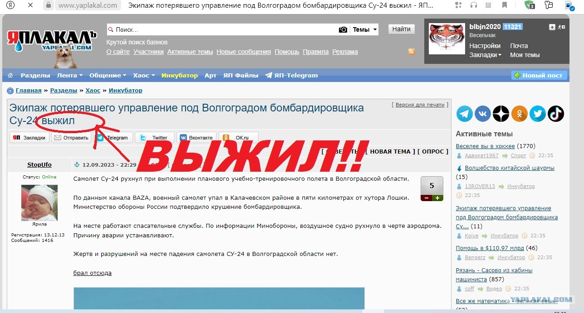Screen dimensions: 584x313
Task: Open the Odnoklassniki orange social icon
Action: [519, 114]
